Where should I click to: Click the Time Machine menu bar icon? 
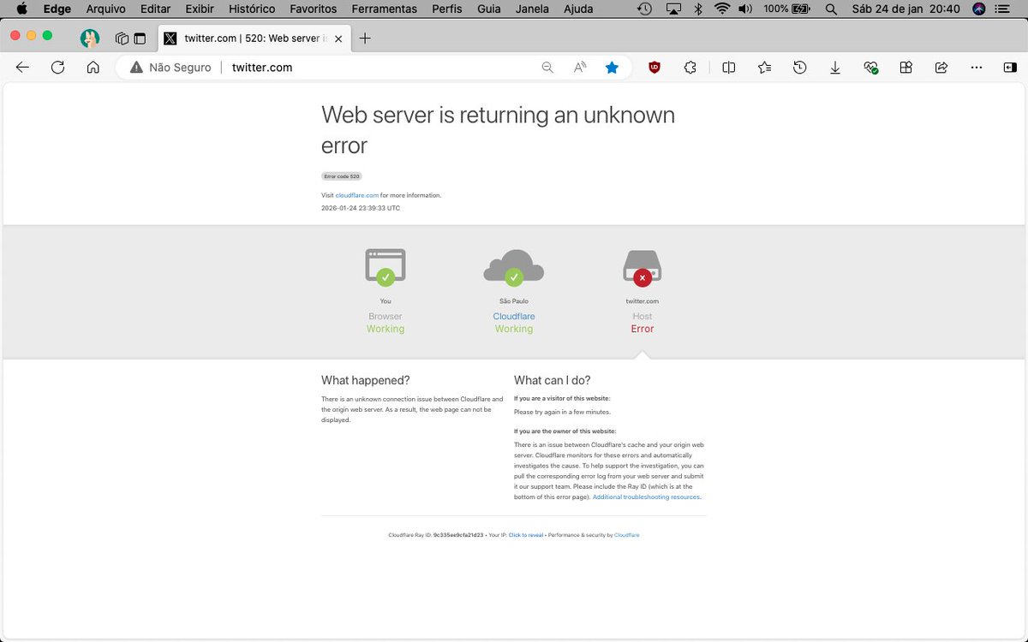[x=646, y=9]
